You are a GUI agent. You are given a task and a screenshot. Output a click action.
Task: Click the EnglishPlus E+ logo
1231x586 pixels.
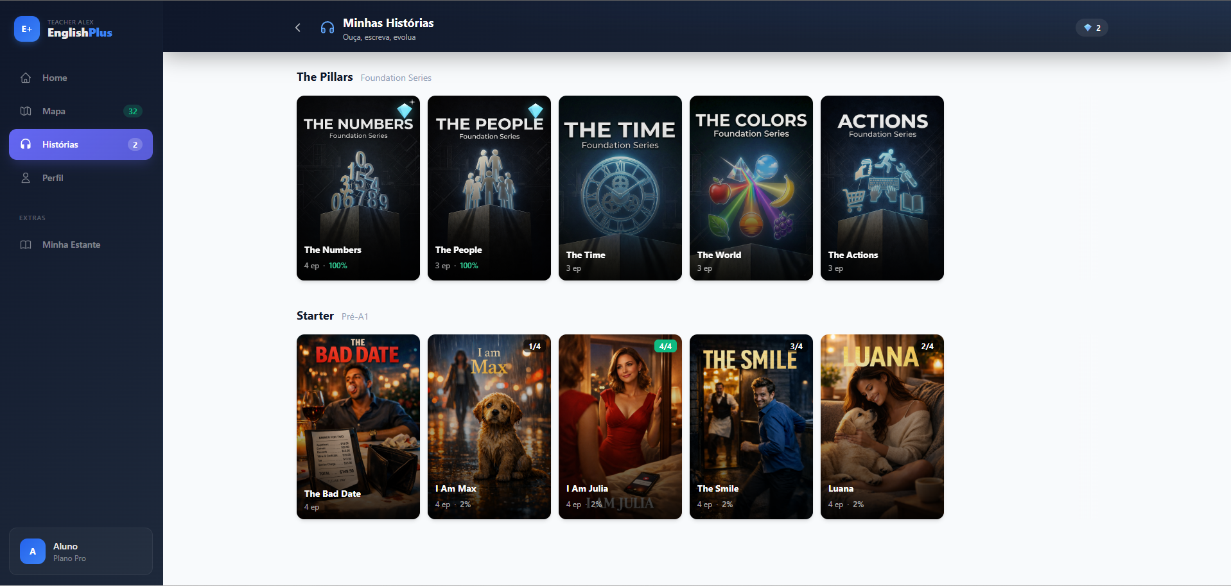click(x=26, y=28)
